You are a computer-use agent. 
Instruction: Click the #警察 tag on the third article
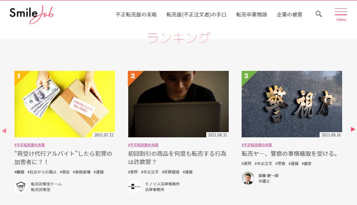[280, 164]
